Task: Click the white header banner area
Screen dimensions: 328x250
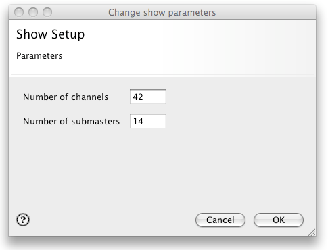Action: (x=162, y=47)
